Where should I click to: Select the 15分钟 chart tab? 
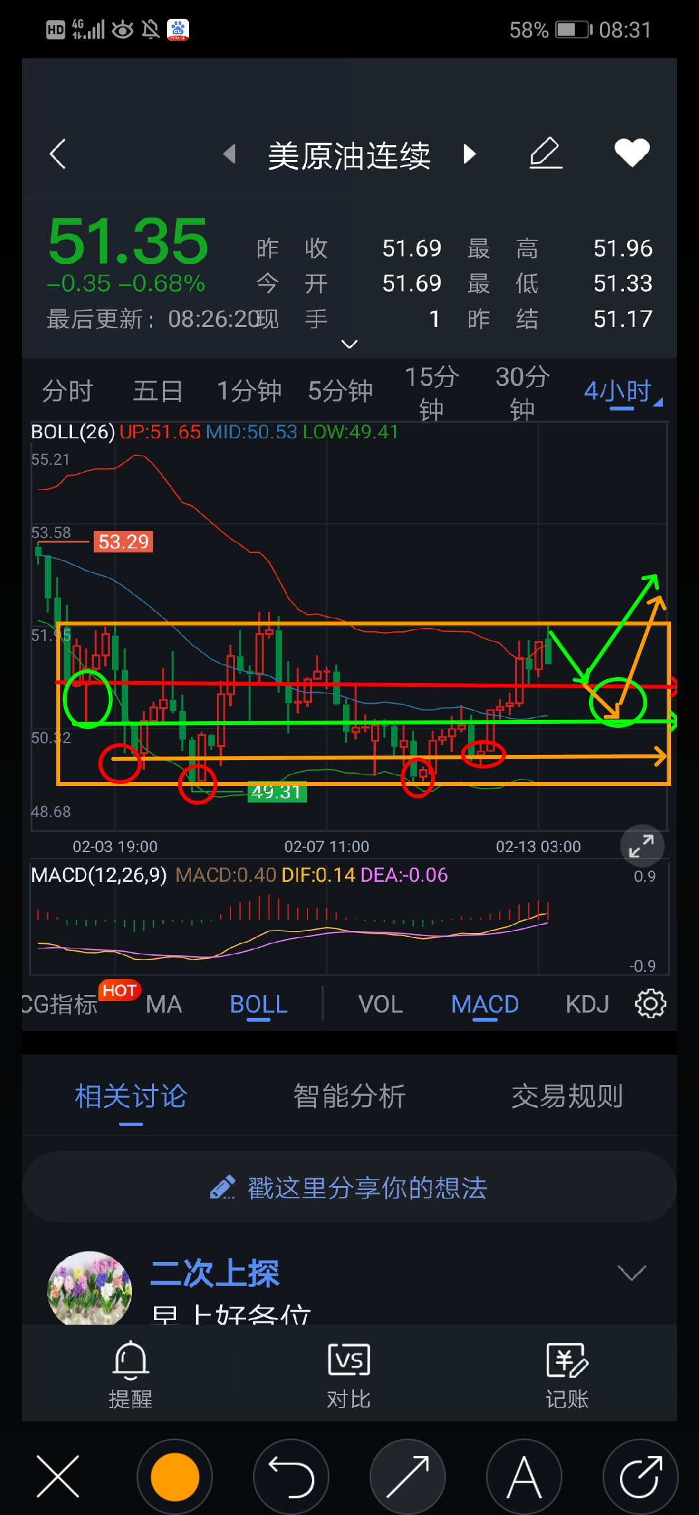pos(432,392)
